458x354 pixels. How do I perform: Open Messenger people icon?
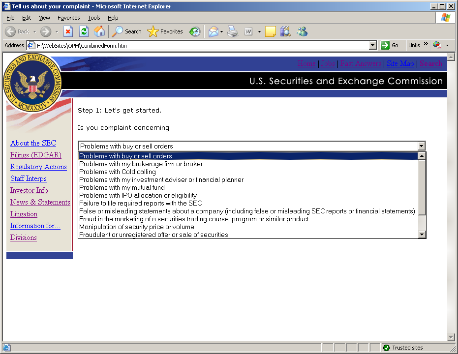point(303,31)
